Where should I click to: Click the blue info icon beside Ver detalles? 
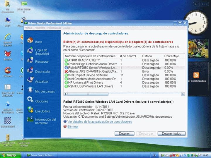tap(65, 121)
